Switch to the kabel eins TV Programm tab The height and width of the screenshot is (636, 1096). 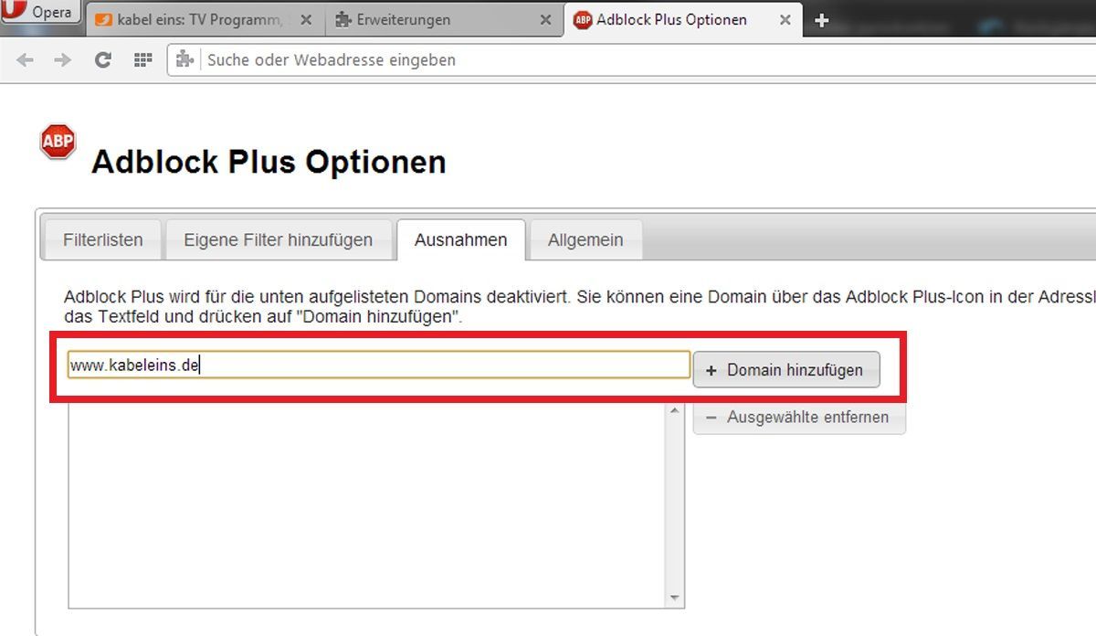(x=206, y=19)
